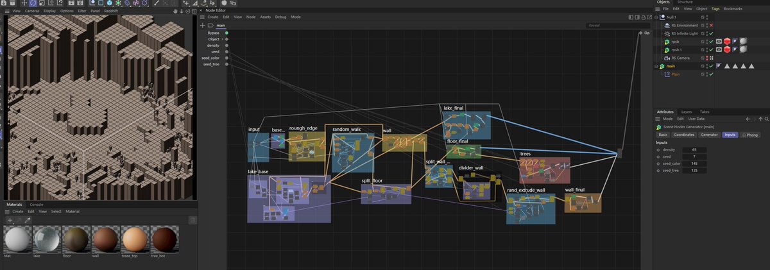This screenshot has height=270, width=770.
Task: Toggle the Bypass port in Node Editor
Action: click(x=227, y=33)
